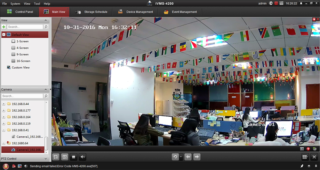Select Custom View in the view tree
The width and height of the screenshot is (320, 170).
click(x=20, y=68)
